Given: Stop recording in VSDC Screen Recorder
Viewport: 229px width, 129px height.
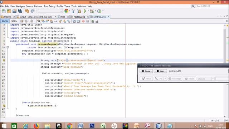Looking at the screenshot, I should [160, 71].
